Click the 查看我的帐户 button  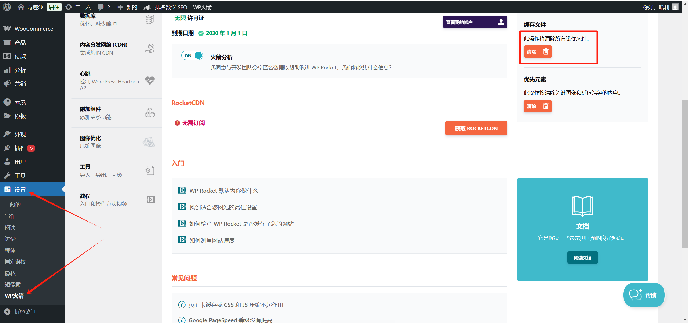pyautogui.click(x=475, y=22)
